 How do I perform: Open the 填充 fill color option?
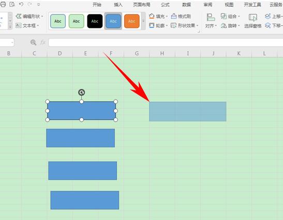coord(158,17)
